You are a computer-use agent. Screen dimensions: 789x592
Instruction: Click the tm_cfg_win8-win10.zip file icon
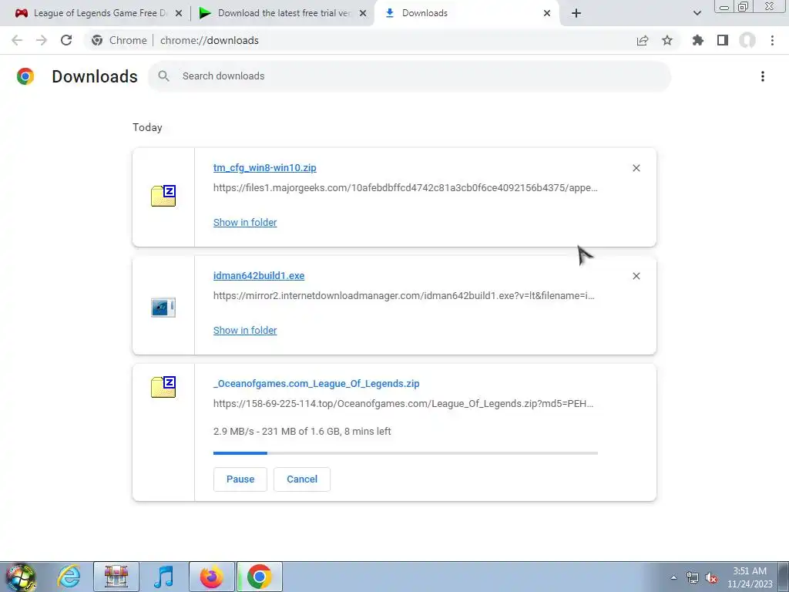[163, 196]
